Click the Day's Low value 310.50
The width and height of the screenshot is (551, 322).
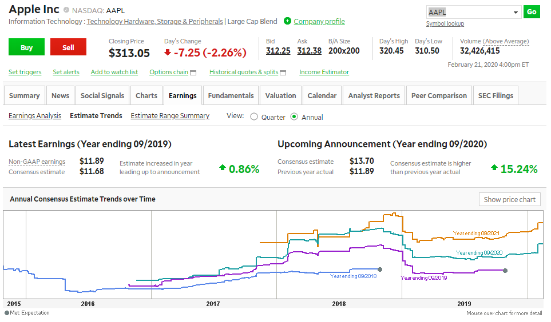(x=427, y=51)
